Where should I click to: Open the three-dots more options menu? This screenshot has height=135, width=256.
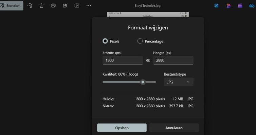(x=89, y=6)
